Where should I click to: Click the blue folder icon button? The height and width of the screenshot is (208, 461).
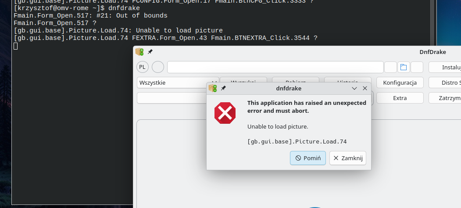click(x=404, y=67)
